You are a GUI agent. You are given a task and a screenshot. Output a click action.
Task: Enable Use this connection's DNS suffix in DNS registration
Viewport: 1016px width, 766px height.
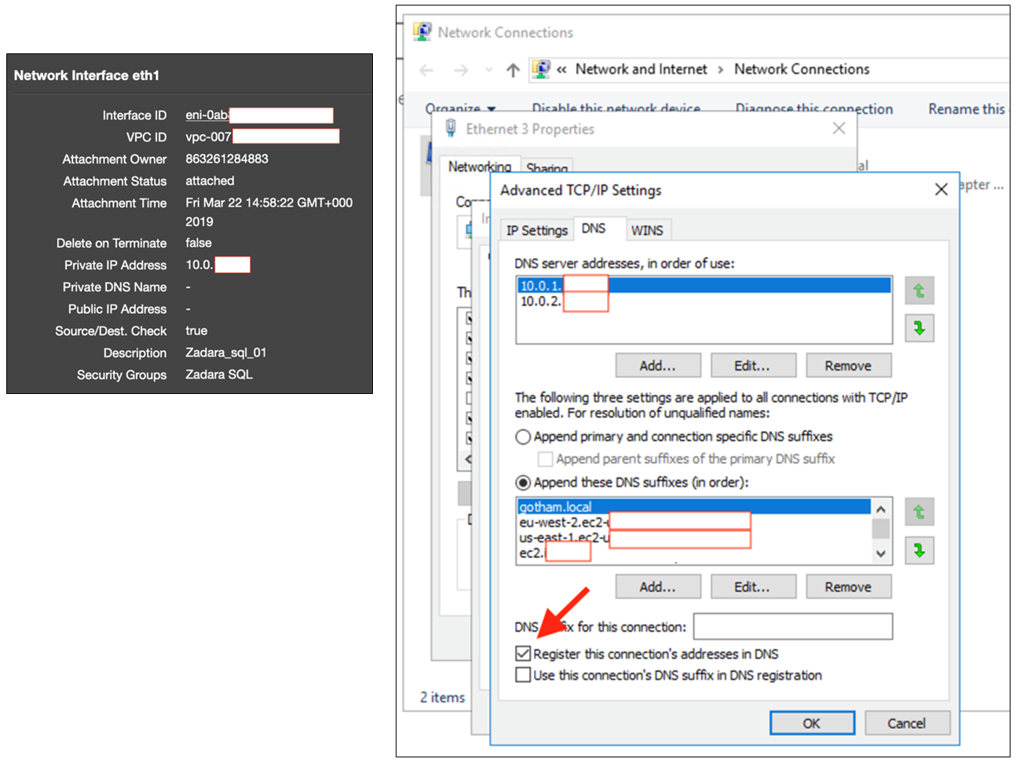pyautogui.click(x=524, y=674)
